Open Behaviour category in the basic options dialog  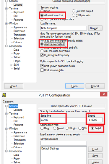[19, 136]
